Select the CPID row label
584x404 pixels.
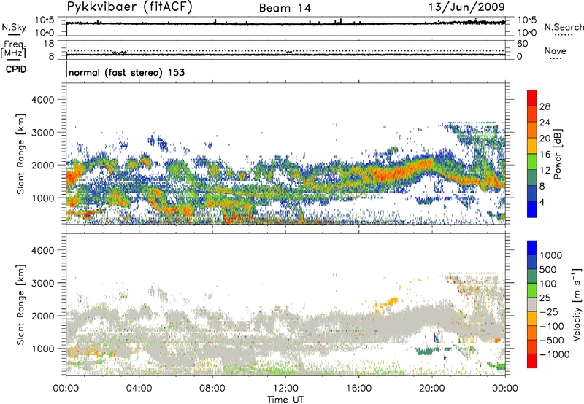pyautogui.click(x=16, y=69)
